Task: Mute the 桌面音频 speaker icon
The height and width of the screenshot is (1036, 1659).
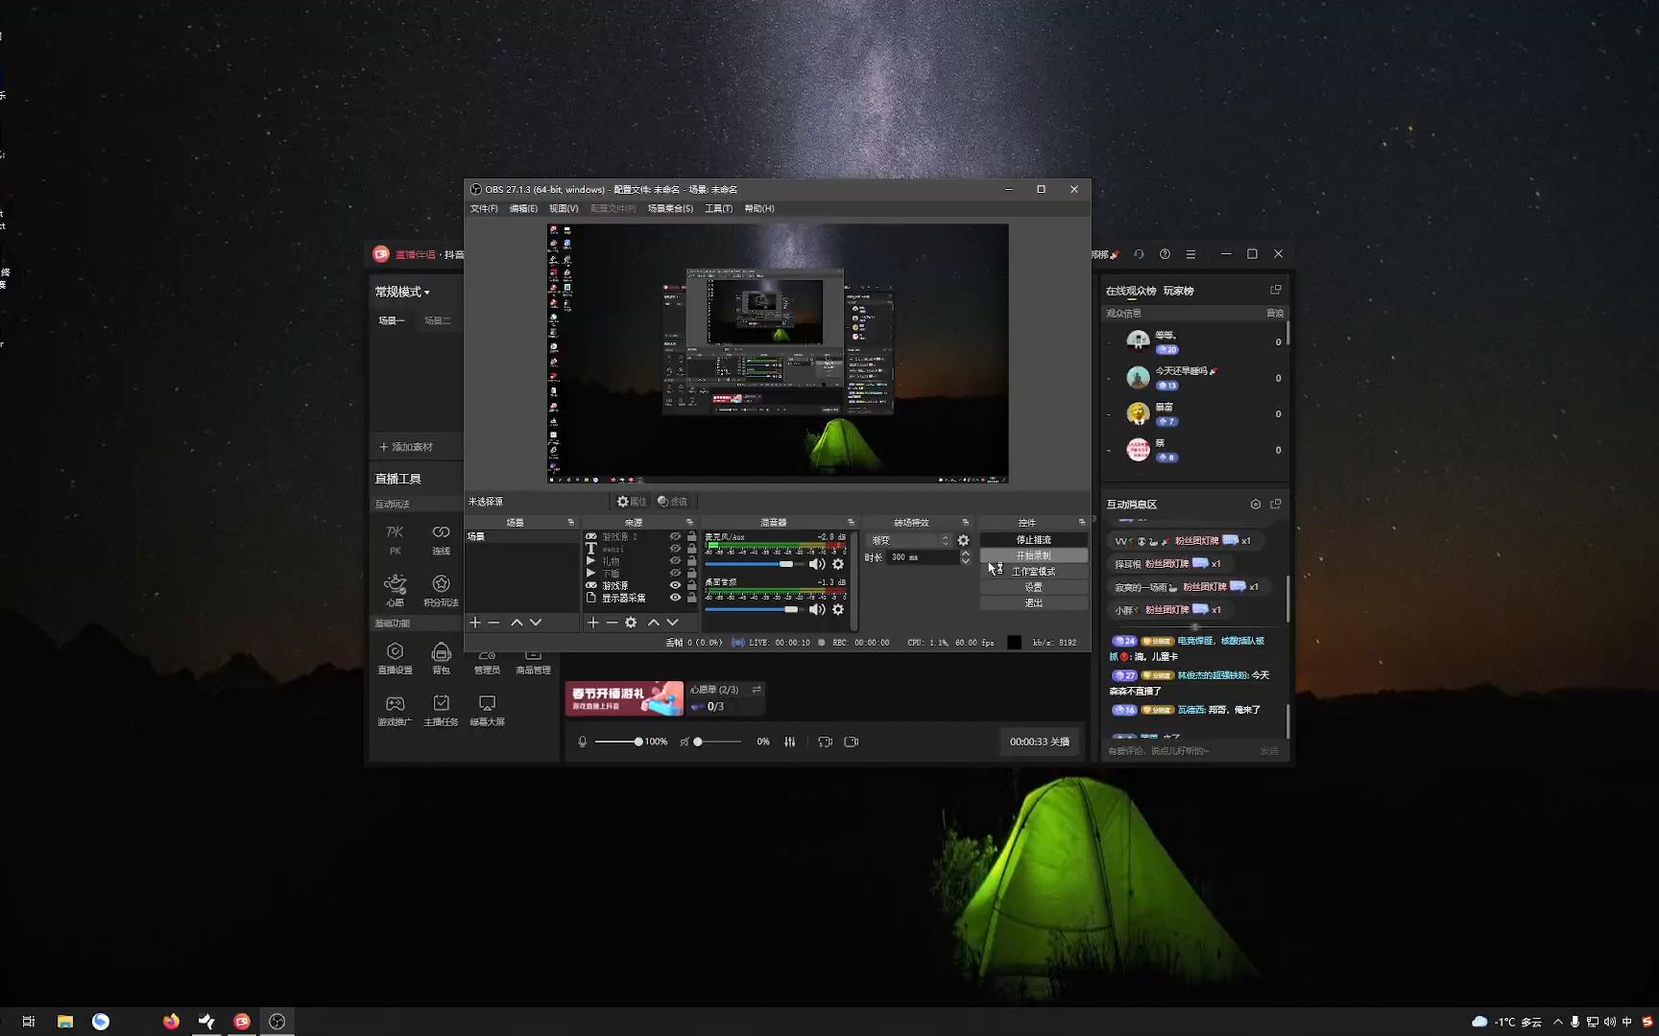Action: click(817, 609)
